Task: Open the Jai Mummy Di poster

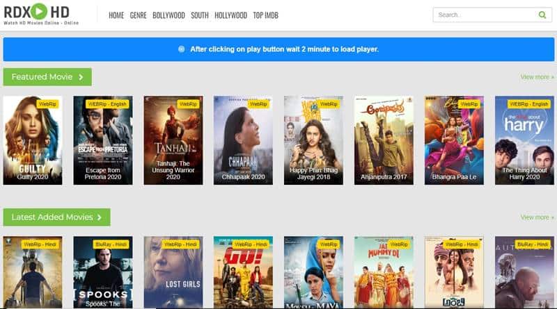Action: pyautogui.click(x=384, y=272)
